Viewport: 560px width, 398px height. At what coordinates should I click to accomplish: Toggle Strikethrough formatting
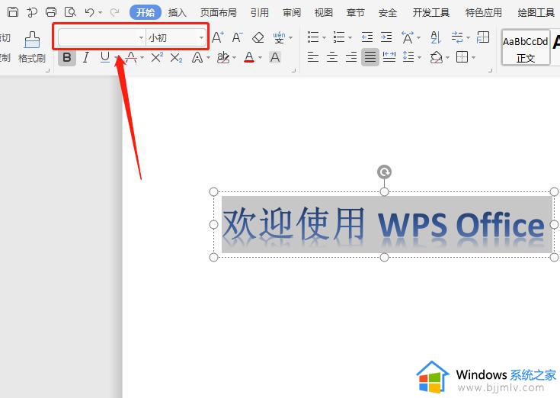click(131, 57)
